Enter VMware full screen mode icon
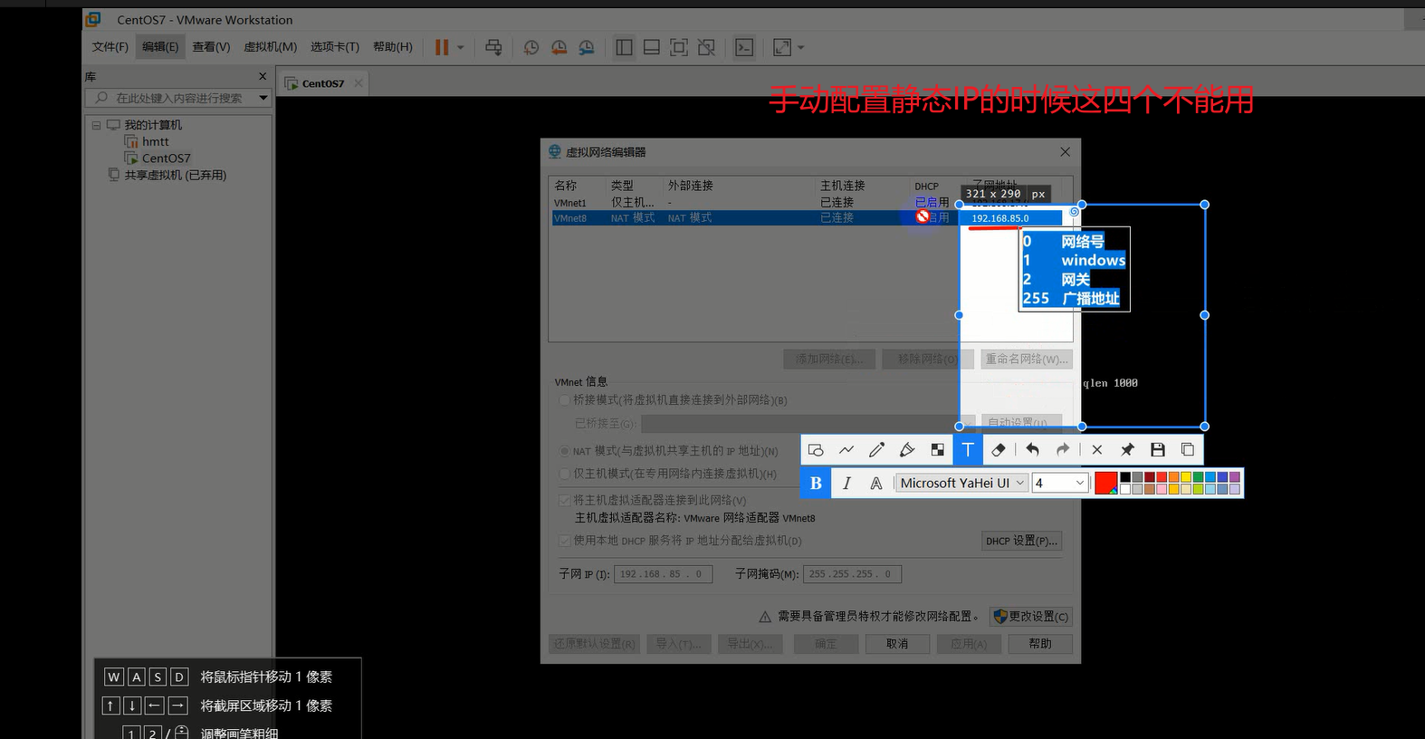 tap(679, 47)
